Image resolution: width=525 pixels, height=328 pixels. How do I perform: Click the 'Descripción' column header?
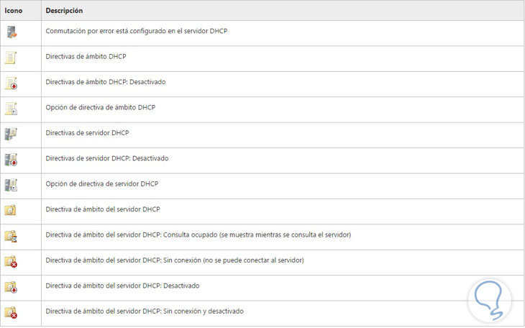tap(64, 12)
